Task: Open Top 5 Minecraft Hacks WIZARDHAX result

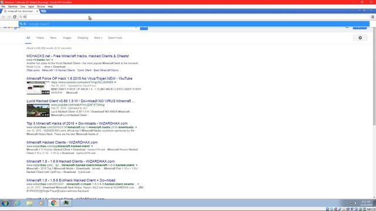Action: [77, 124]
